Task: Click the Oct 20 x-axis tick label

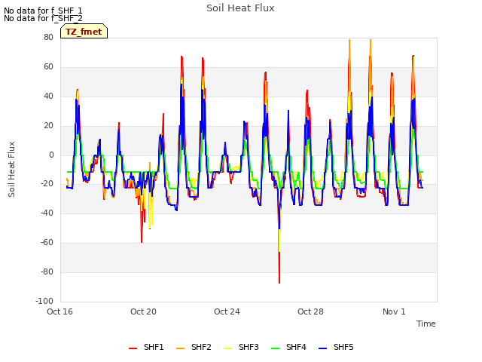Action: click(x=143, y=311)
